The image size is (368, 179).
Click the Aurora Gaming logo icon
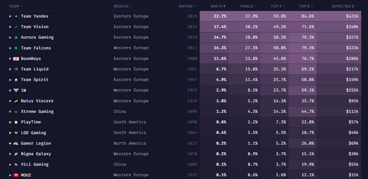point(16,37)
